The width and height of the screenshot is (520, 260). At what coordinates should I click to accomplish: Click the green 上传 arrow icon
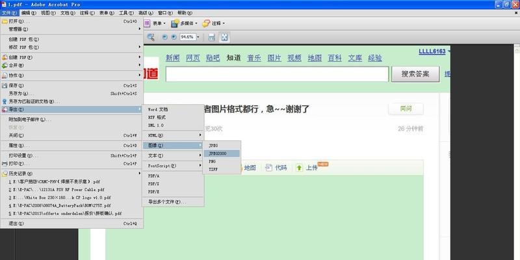click(299, 168)
